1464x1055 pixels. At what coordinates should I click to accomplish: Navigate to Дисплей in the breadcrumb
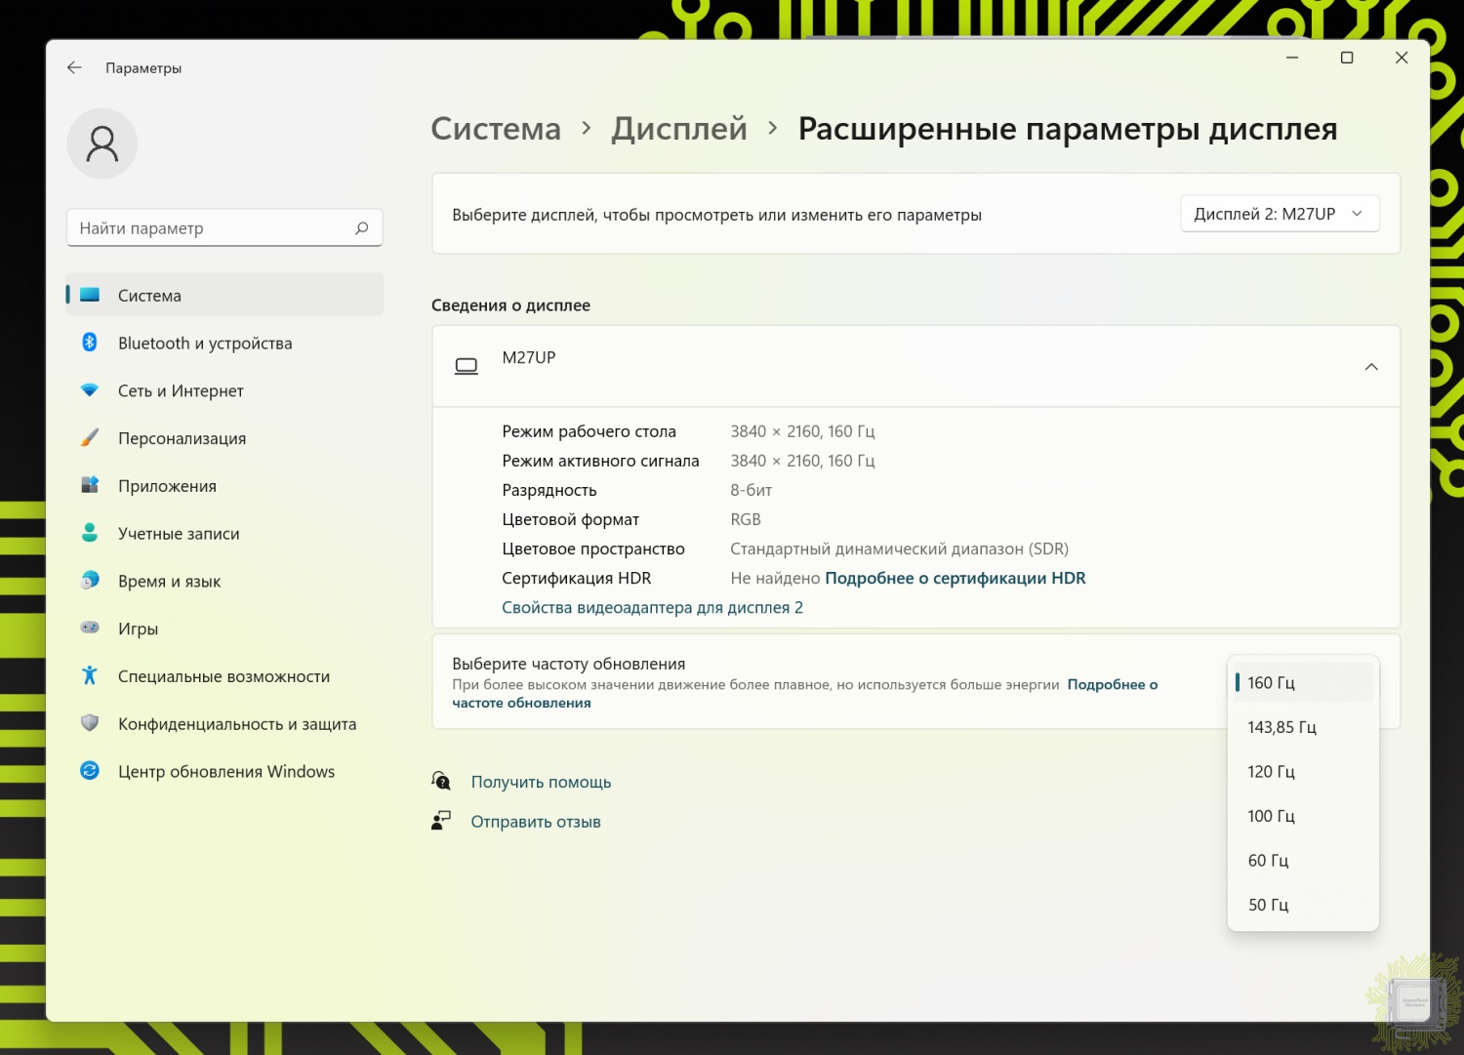coord(678,129)
